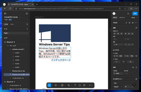Select Page 1 in the pages list

(x=16, y=33)
